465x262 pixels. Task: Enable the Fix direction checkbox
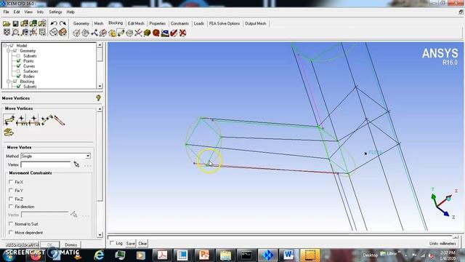(11, 207)
